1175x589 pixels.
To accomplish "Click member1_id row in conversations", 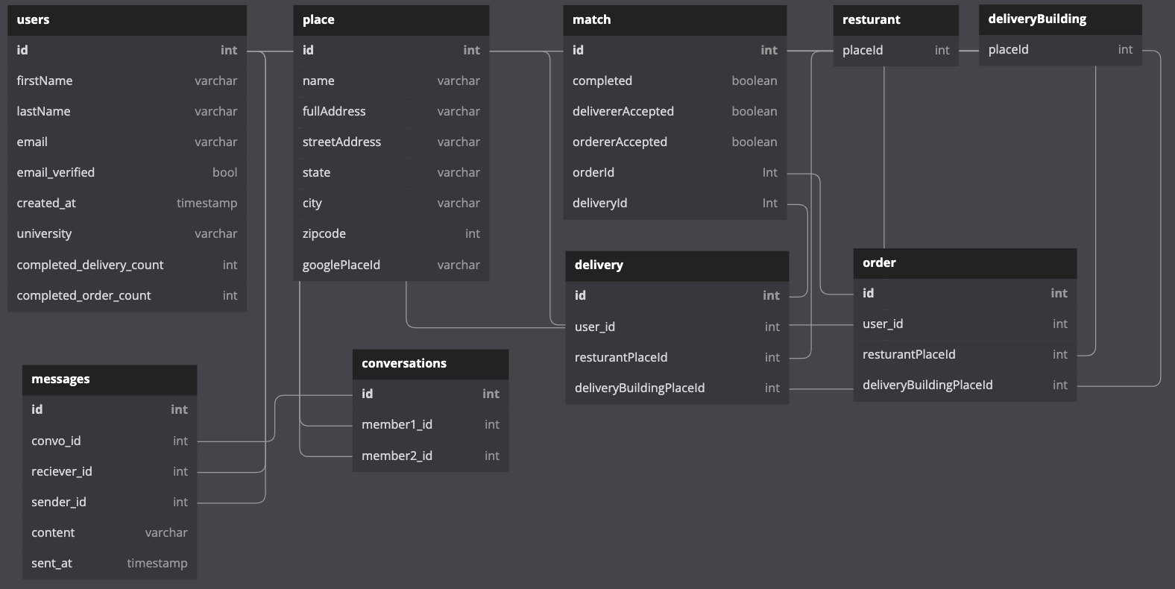I will pyautogui.click(x=430, y=424).
